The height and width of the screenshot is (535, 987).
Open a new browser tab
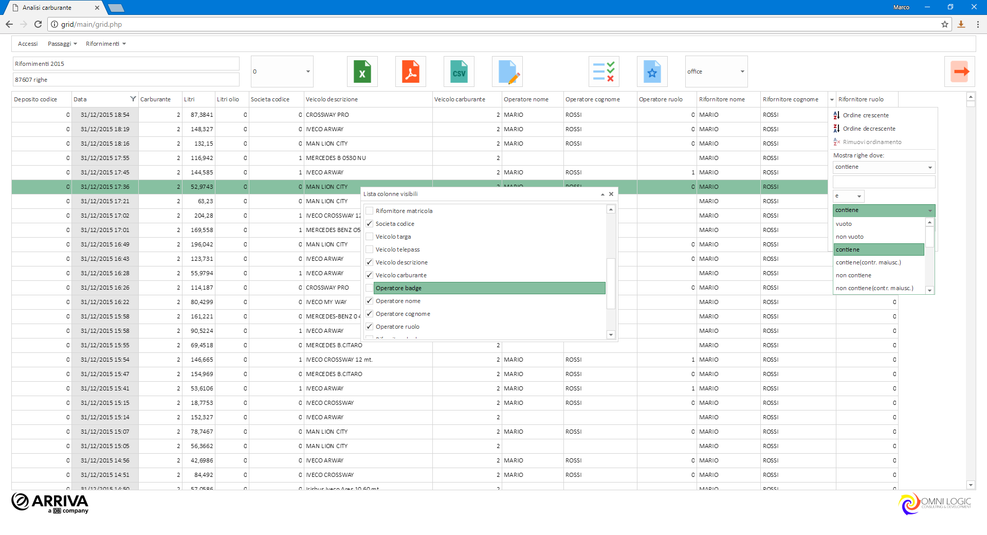[116, 8]
